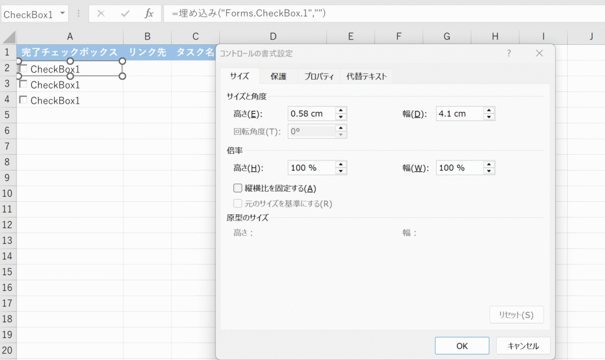
Task: Decrease scale width percent with down arrow
Action: (489, 171)
